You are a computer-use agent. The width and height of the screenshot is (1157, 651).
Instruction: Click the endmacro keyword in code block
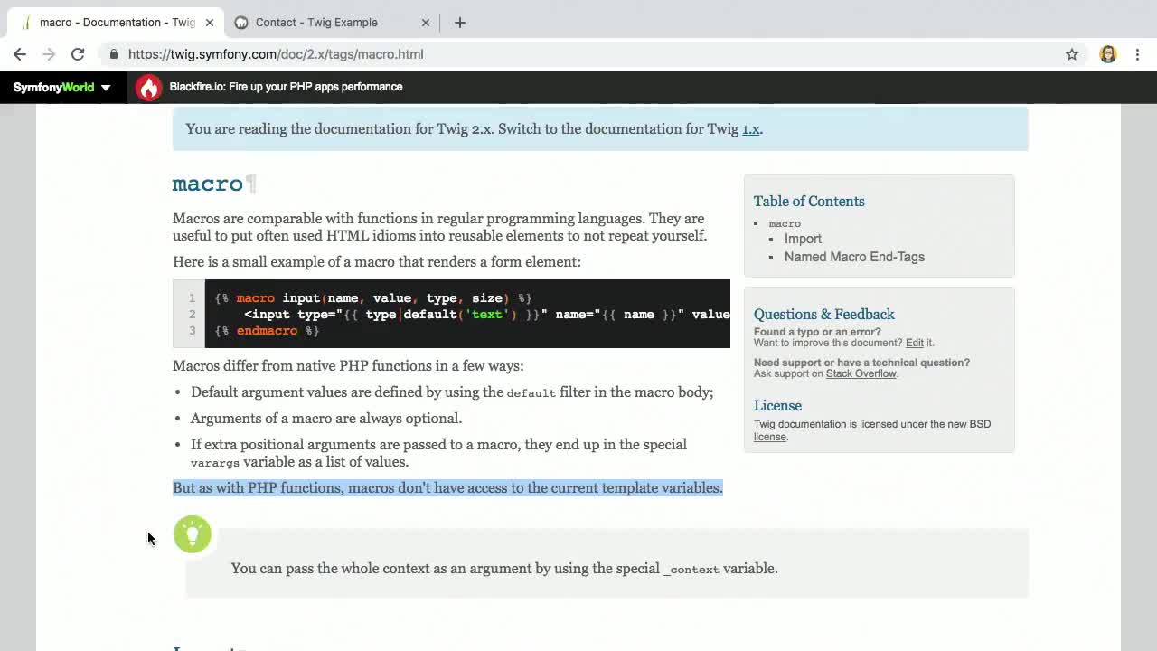(267, 331)
